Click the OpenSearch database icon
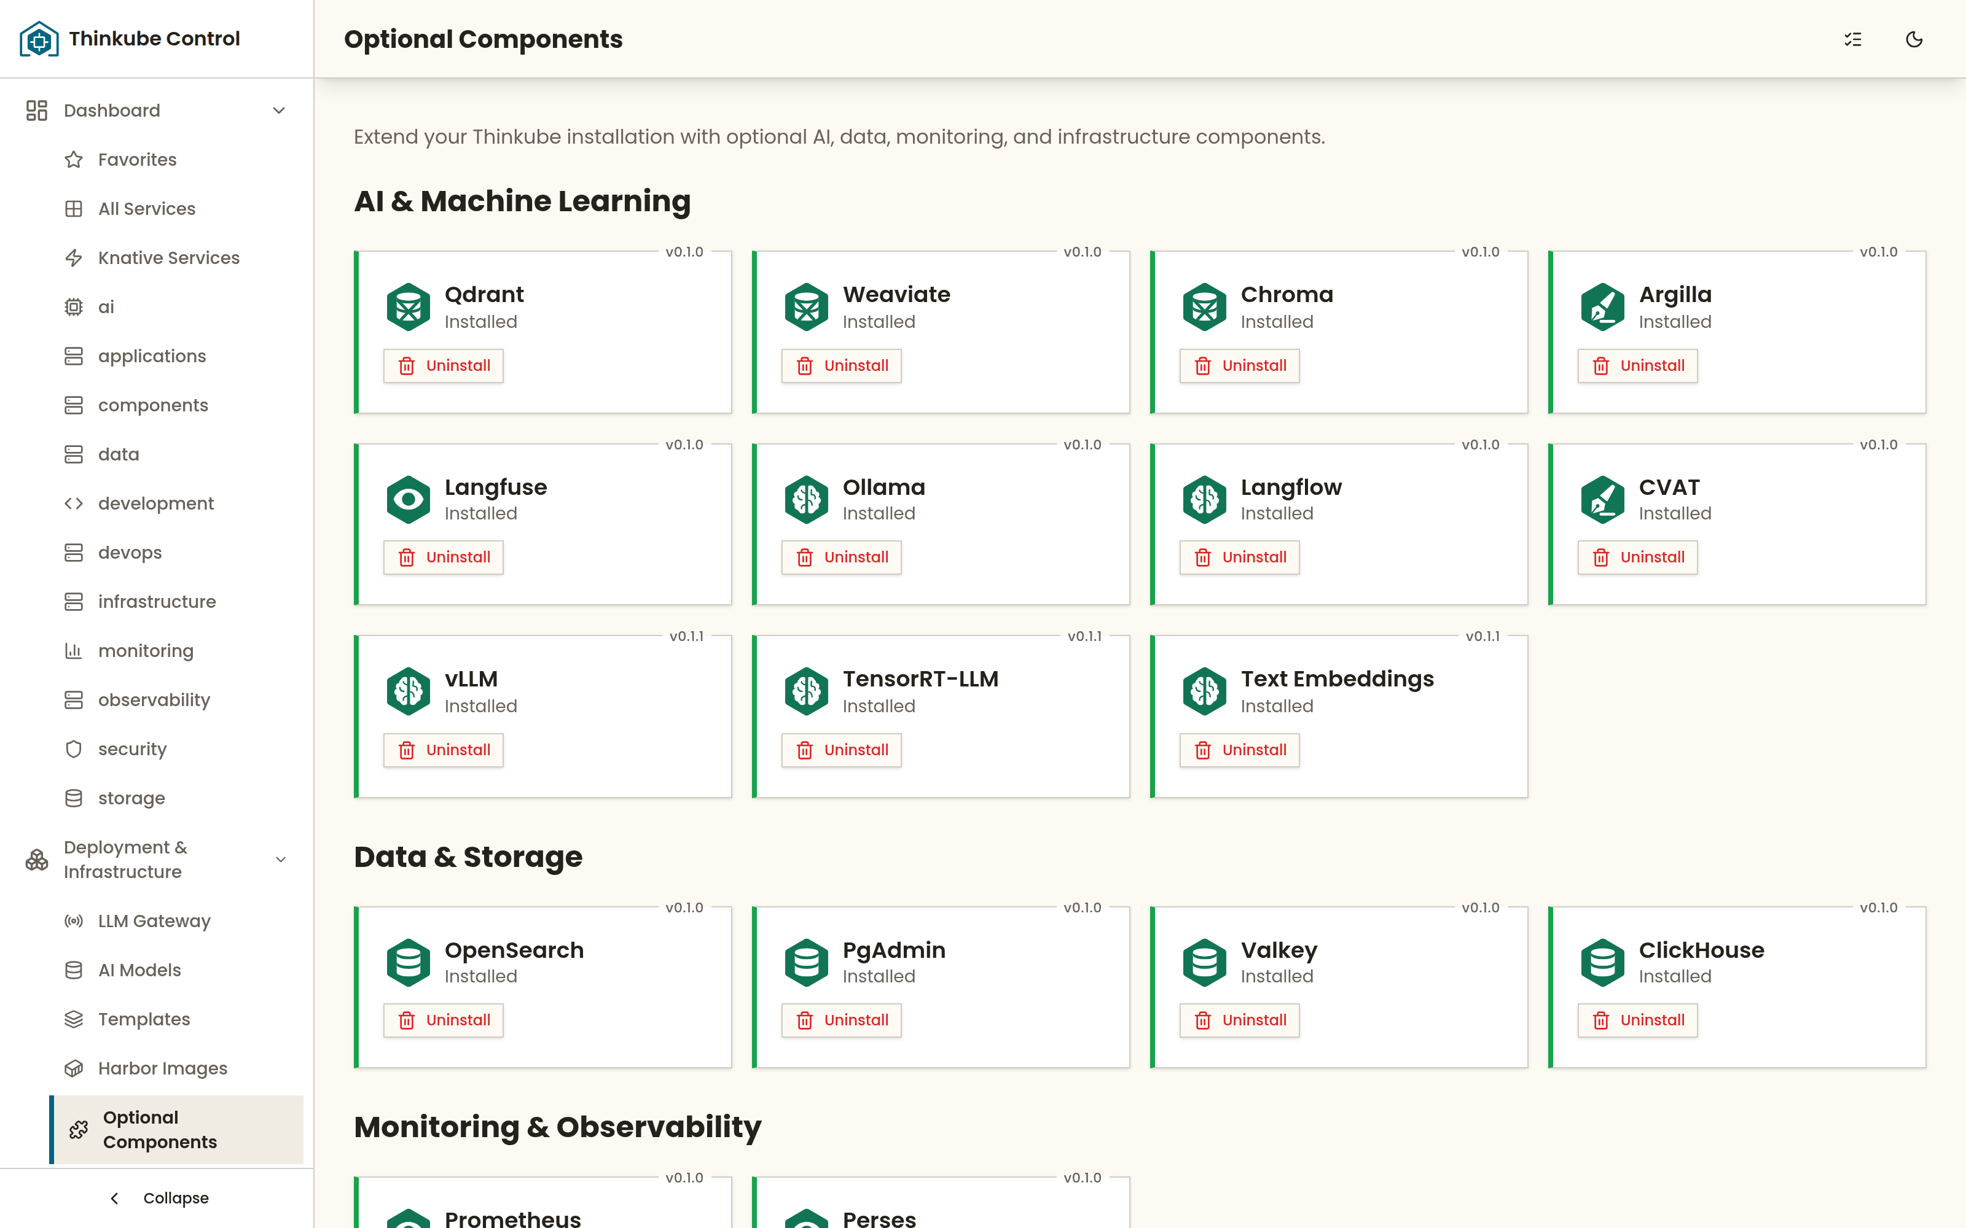Image resolution: width=1966 pixels, height=1228 pixels. (408, 962)
